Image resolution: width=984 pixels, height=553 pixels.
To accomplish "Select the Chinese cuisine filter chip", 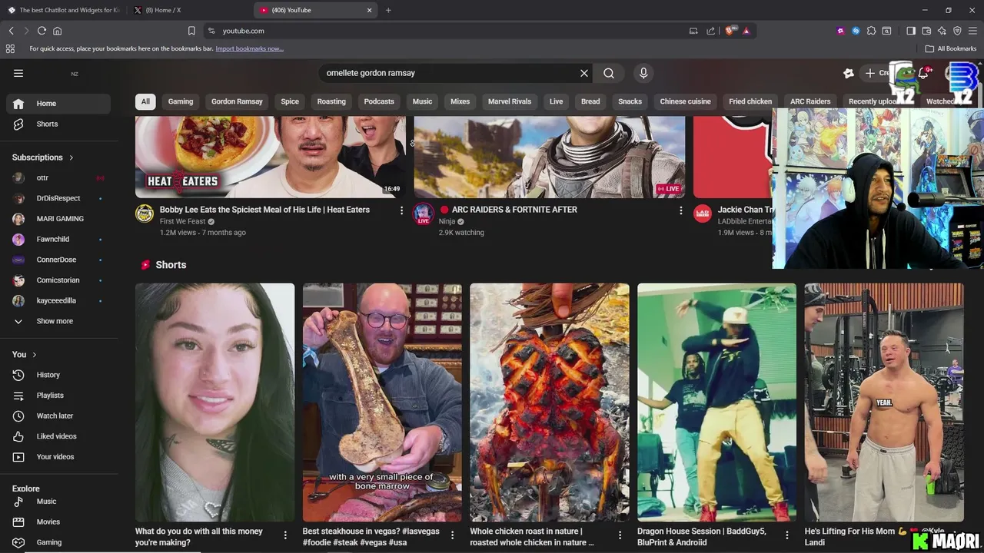I will pyautogui.click(x=685, y=101).
